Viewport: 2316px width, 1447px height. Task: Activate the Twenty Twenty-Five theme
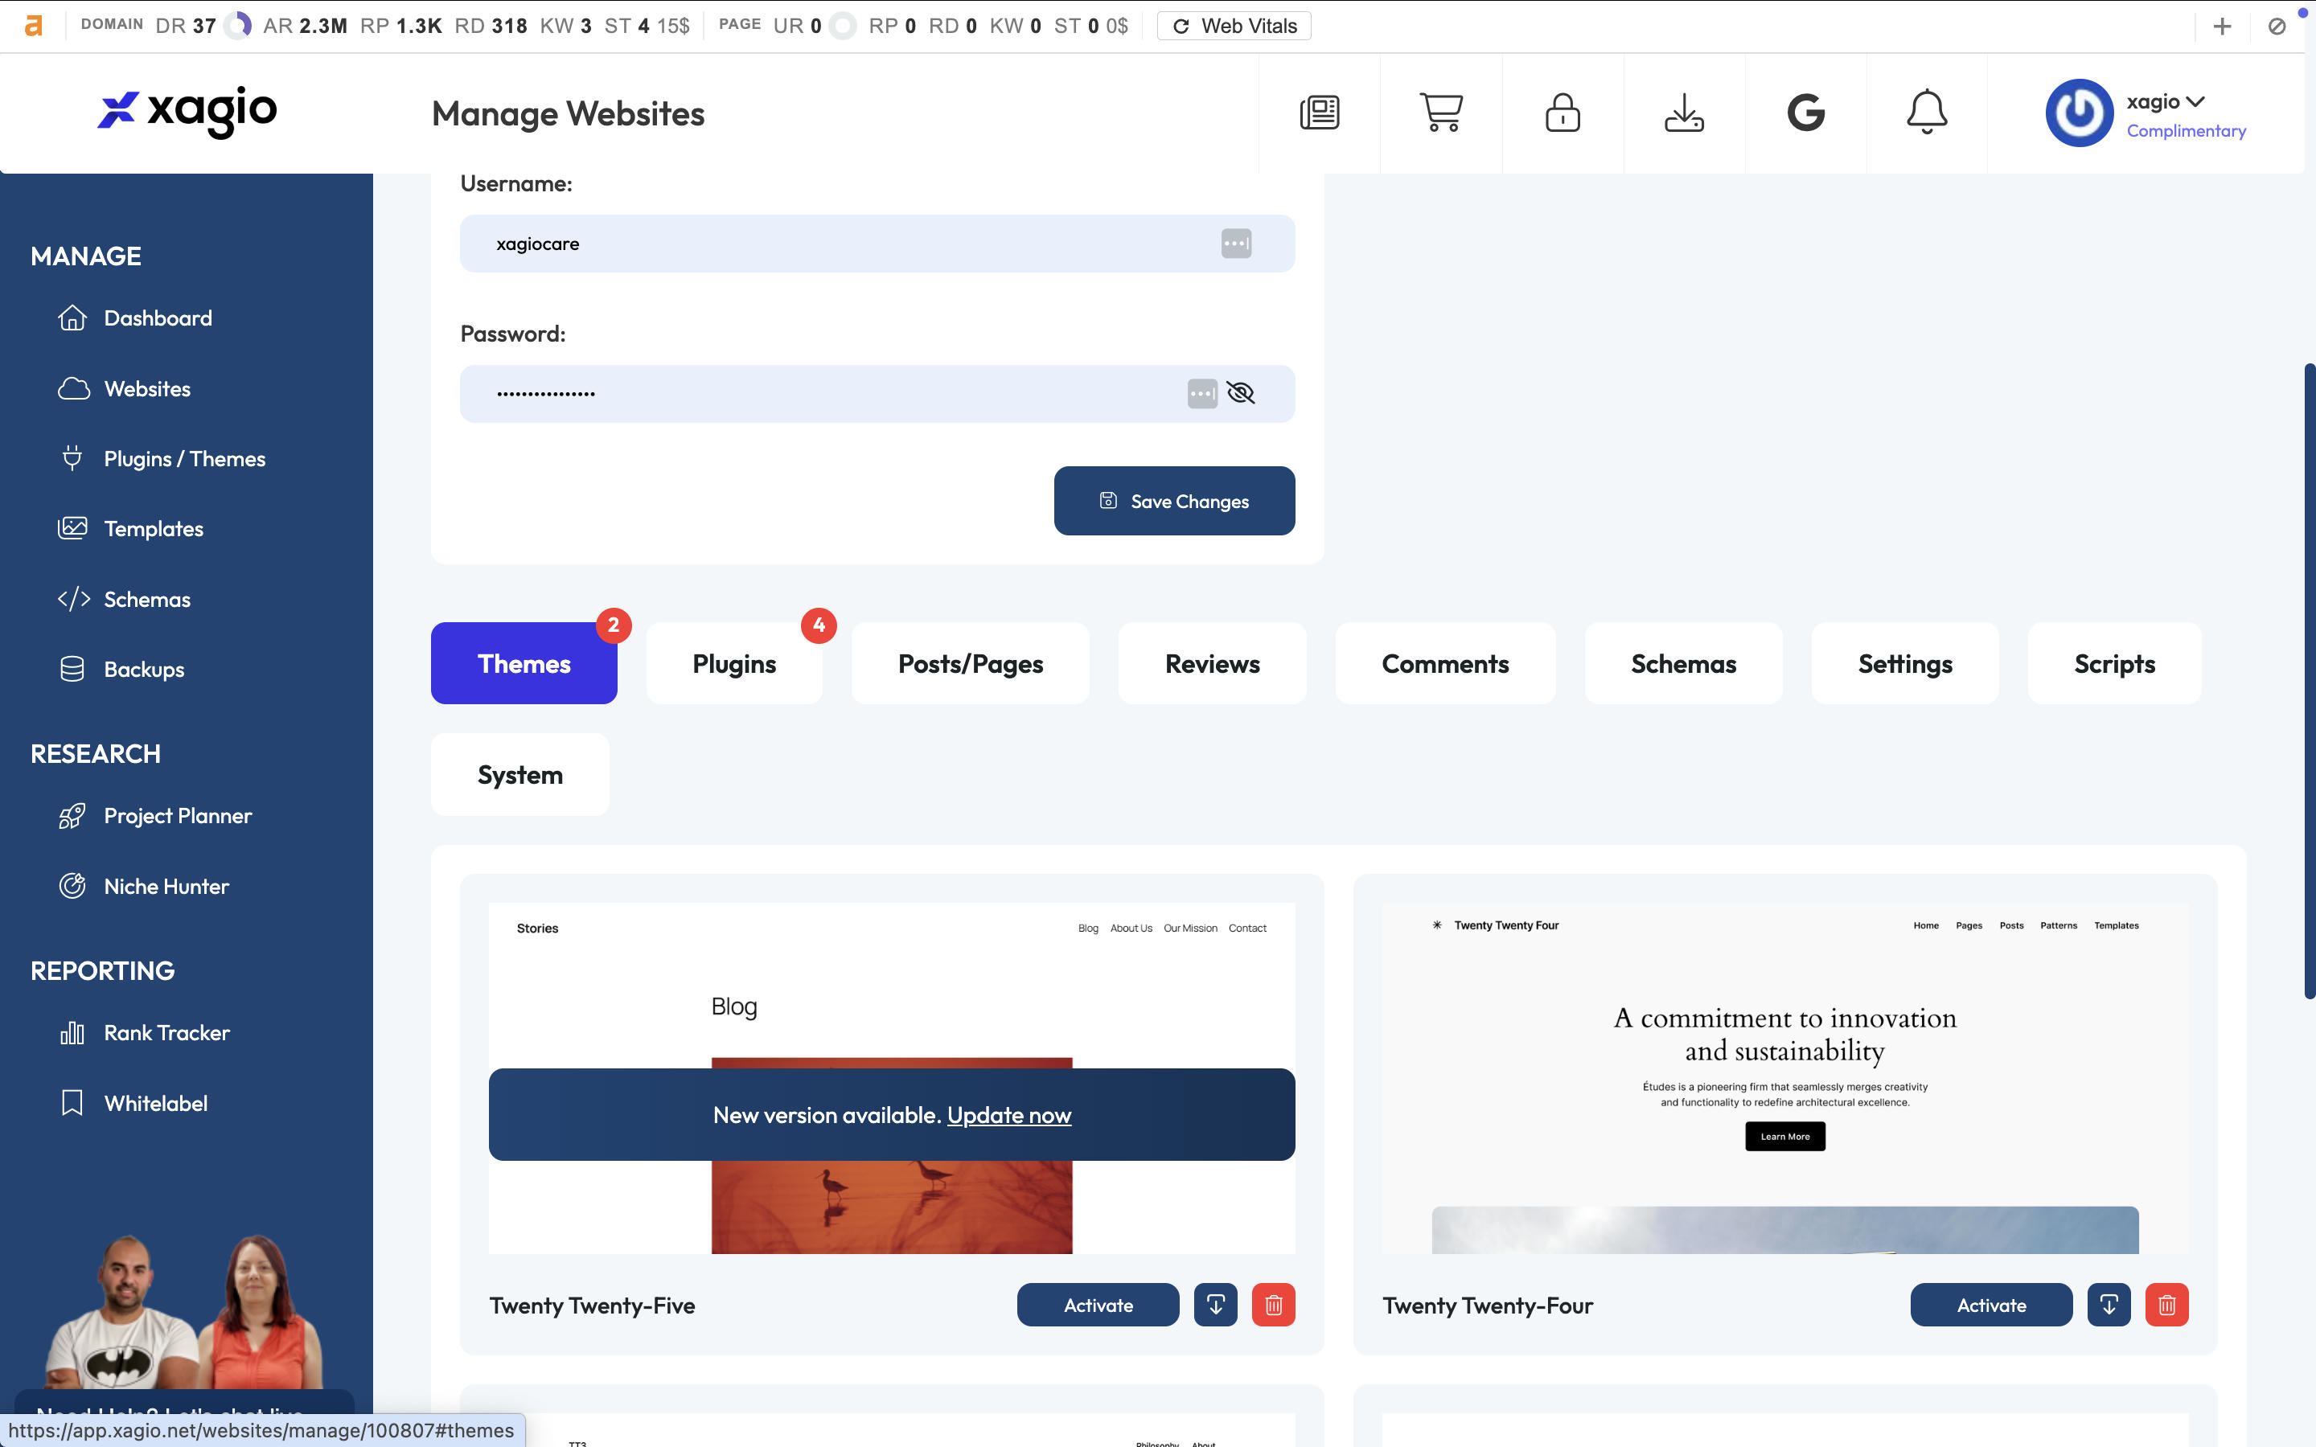(x=1098, y=1305)
